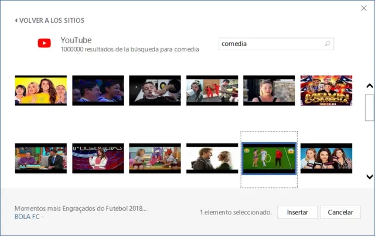Select the Melvin Comedia poster thumbnail
The height and width of the screenshot is (236, 375).
coord(326,91)
